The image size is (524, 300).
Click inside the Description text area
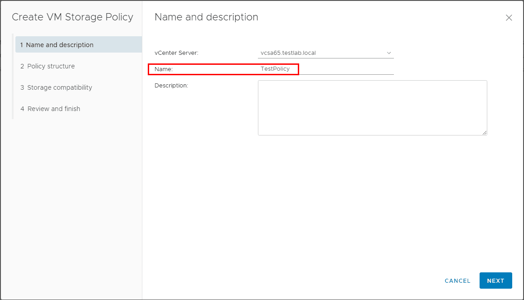pos(372,107)
